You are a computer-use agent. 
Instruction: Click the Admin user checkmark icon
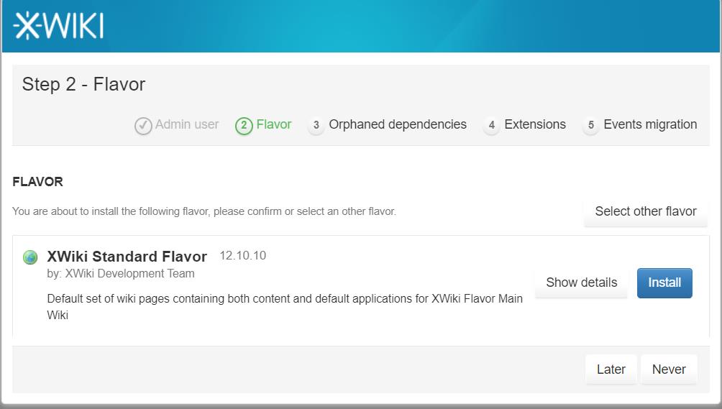point(143,126)
